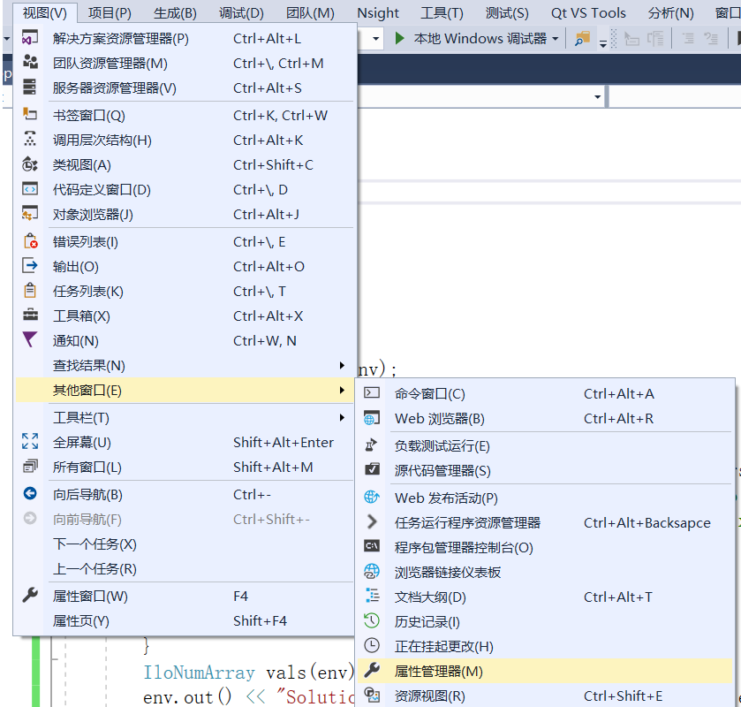741x707 pixels.
Task: Select 属性页(Y) menu entry
Action: click(185, 620)
